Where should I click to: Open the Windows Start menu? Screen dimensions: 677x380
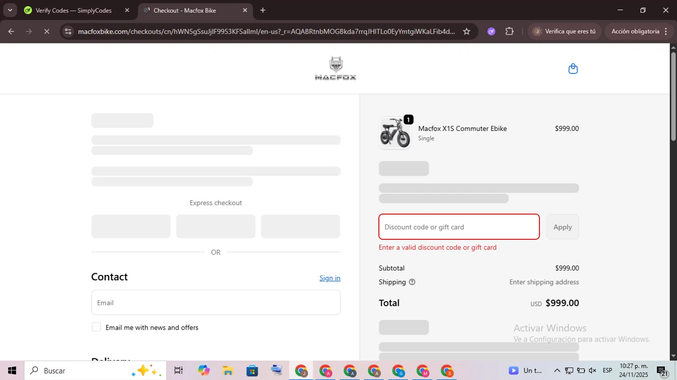12,371
